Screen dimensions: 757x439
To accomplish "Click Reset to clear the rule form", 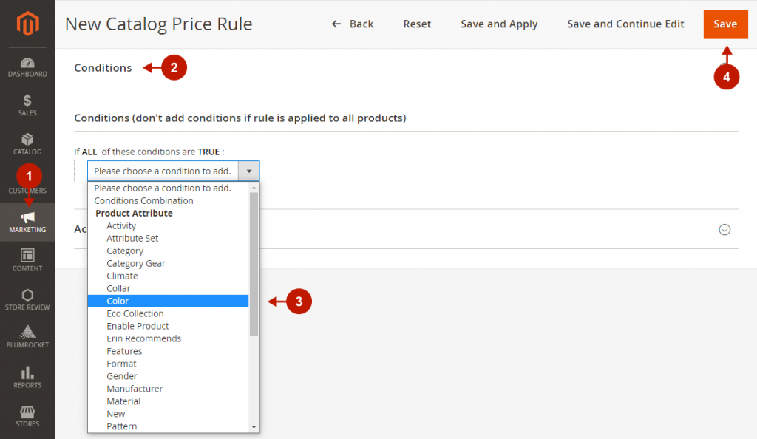I will click(x=417, y=24).
